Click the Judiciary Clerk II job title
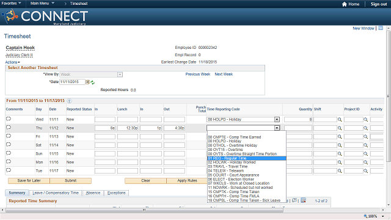 click(19, 55)
